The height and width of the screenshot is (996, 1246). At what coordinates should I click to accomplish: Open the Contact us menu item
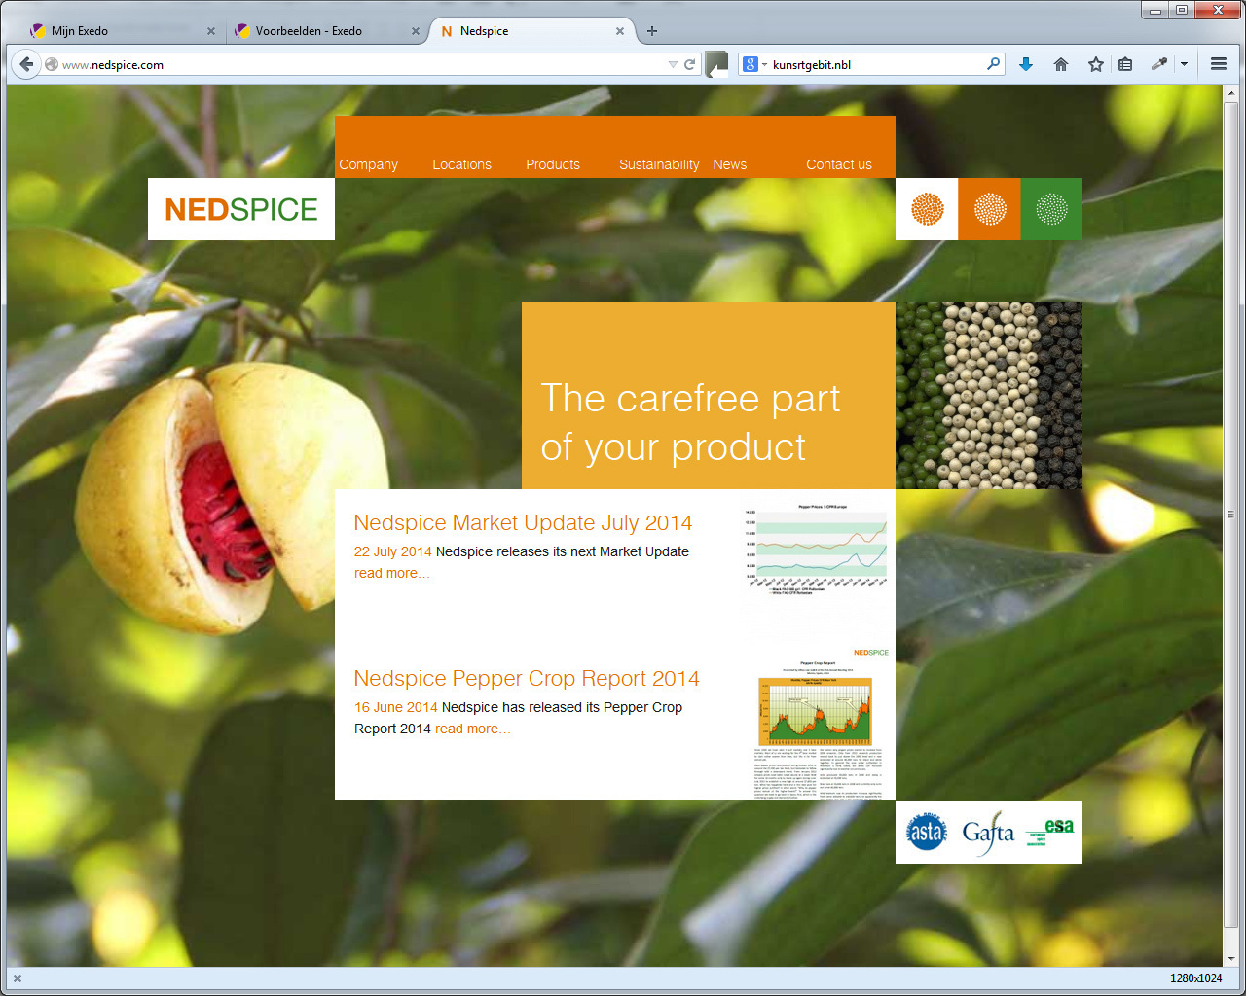pos(839,164)
